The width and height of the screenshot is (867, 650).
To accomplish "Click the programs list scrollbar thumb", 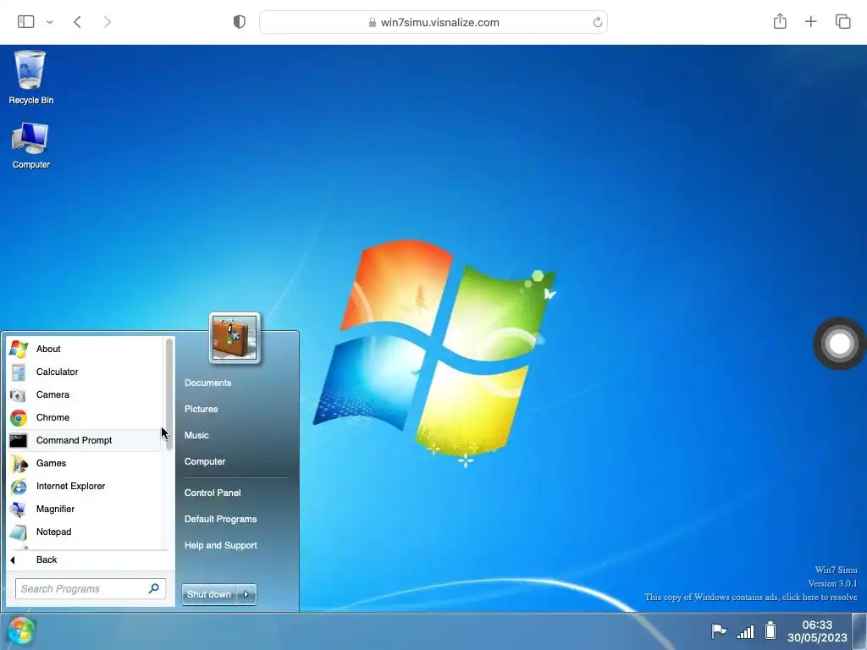I will click(168, 393).
